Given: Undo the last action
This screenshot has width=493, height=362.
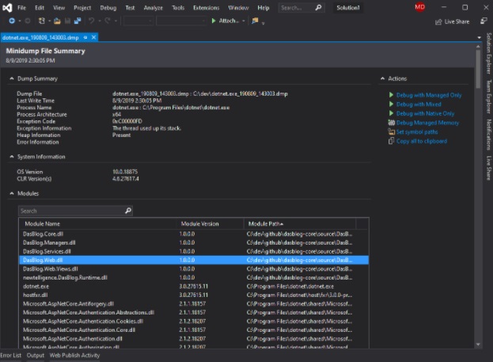Looking at the screenshot, I should tap(92, 21).
